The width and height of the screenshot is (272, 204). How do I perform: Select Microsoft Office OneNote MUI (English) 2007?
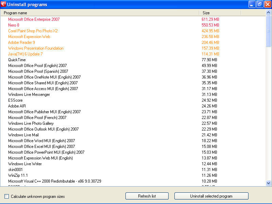click(x=45, y=77)
